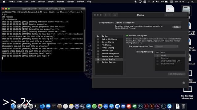
Task: Open the App Store in Dock
Action: tap(106, 106)
